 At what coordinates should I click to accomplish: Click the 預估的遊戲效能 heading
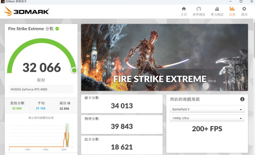click(185, 99)
